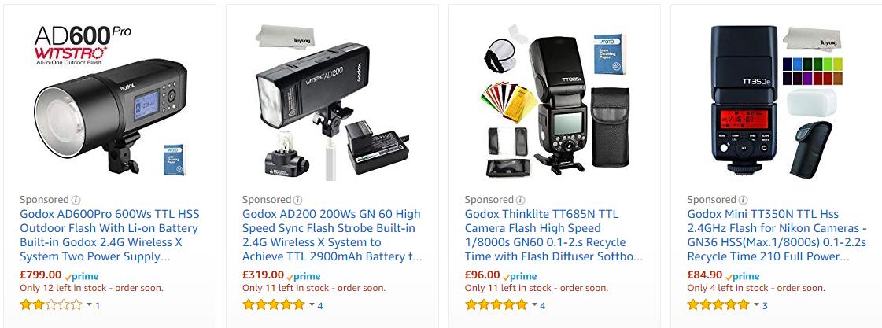Click the two-star rating for AD600Pro

click(50, 305)
